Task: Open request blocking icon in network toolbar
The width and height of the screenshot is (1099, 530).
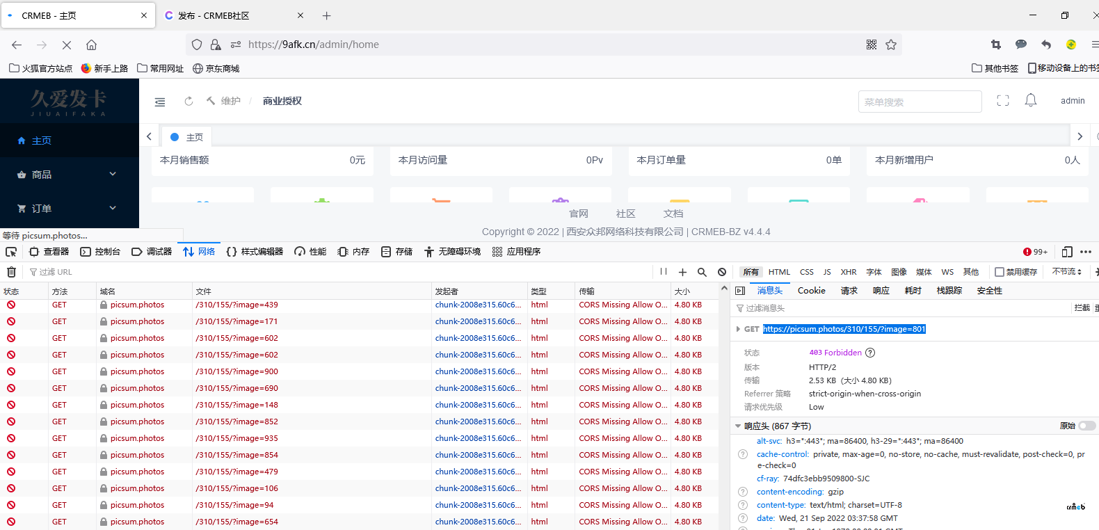Action: [x=722, y=272]
